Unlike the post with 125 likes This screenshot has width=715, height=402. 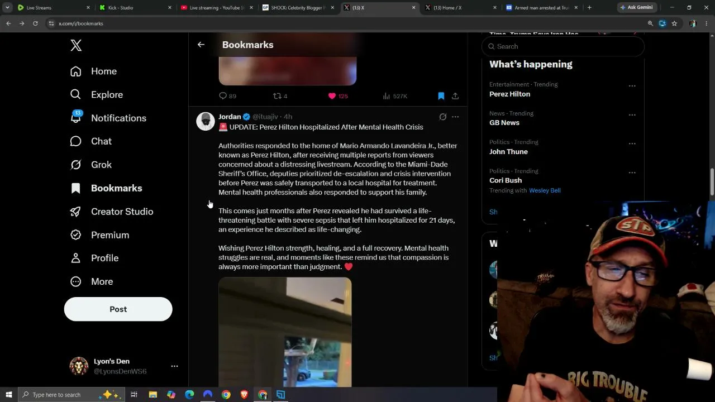click(x=338, y=96)
